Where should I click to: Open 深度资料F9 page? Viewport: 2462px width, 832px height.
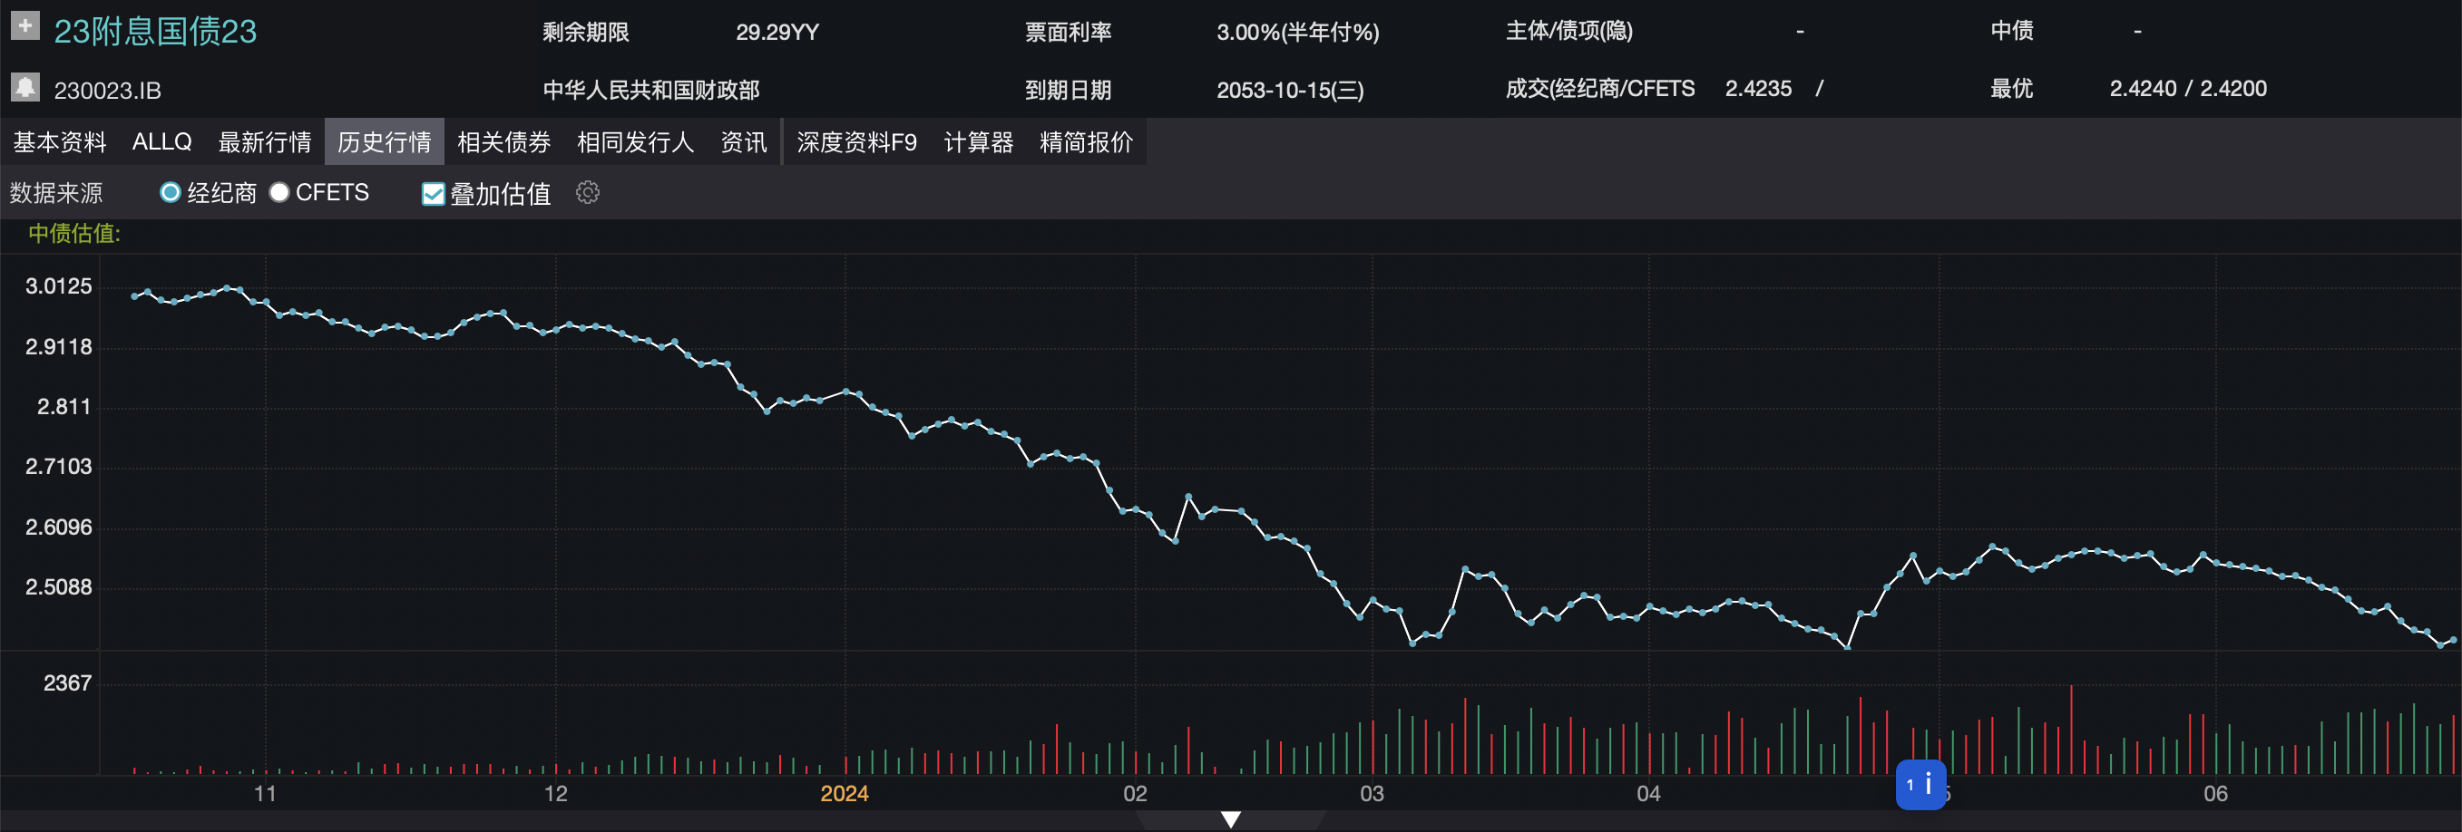tap(856, 142)
